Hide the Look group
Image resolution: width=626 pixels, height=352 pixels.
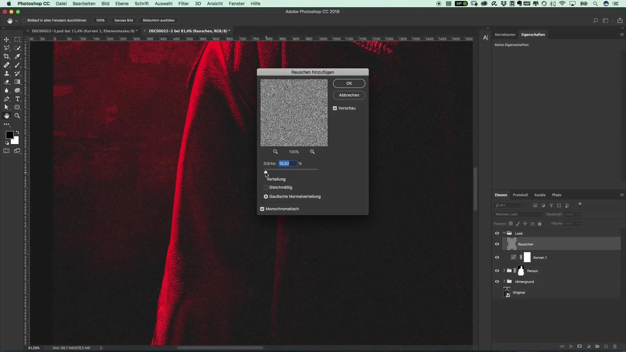coord(497,233)
